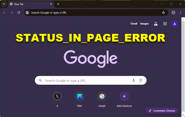Click the scrollbar down arrow
Image resolution: width=185 pixels, height=117 pixels.
pos(183,115)
